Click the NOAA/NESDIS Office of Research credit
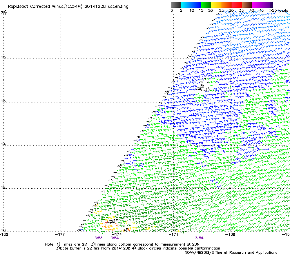 click(231, 253)
